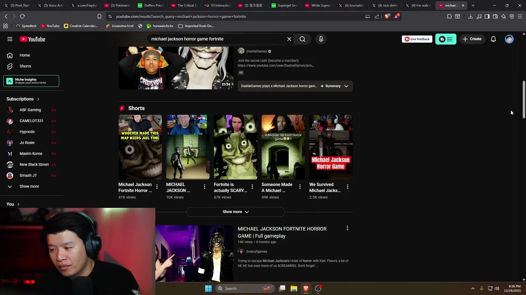Expand the AI Summary dropdown

pos(346,86)
